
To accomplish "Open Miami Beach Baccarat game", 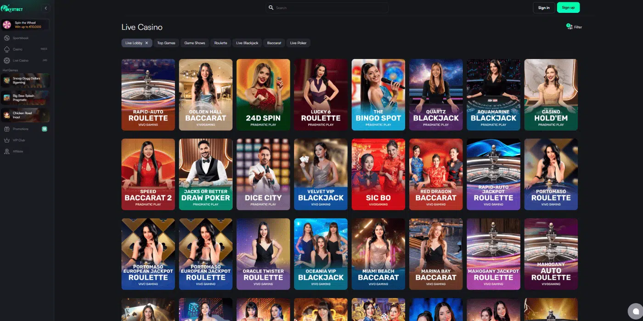I will (378, 254).
